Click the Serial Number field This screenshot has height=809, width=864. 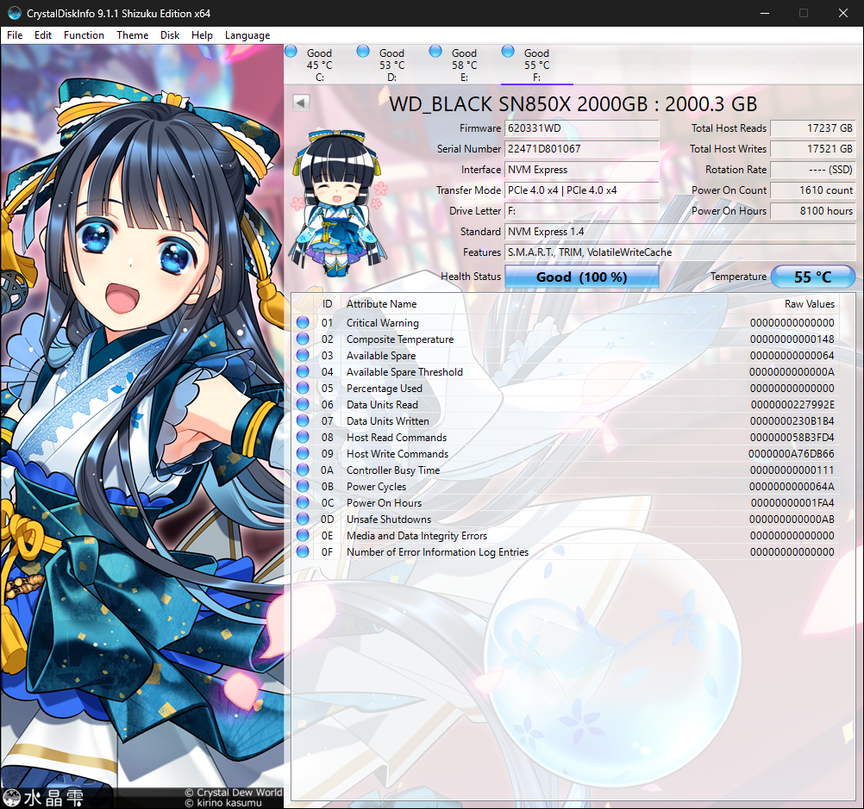[582, 149]
